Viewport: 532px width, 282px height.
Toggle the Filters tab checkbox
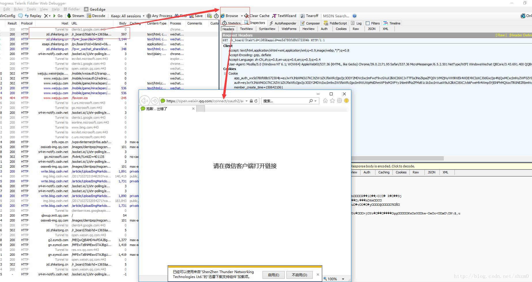368,23
